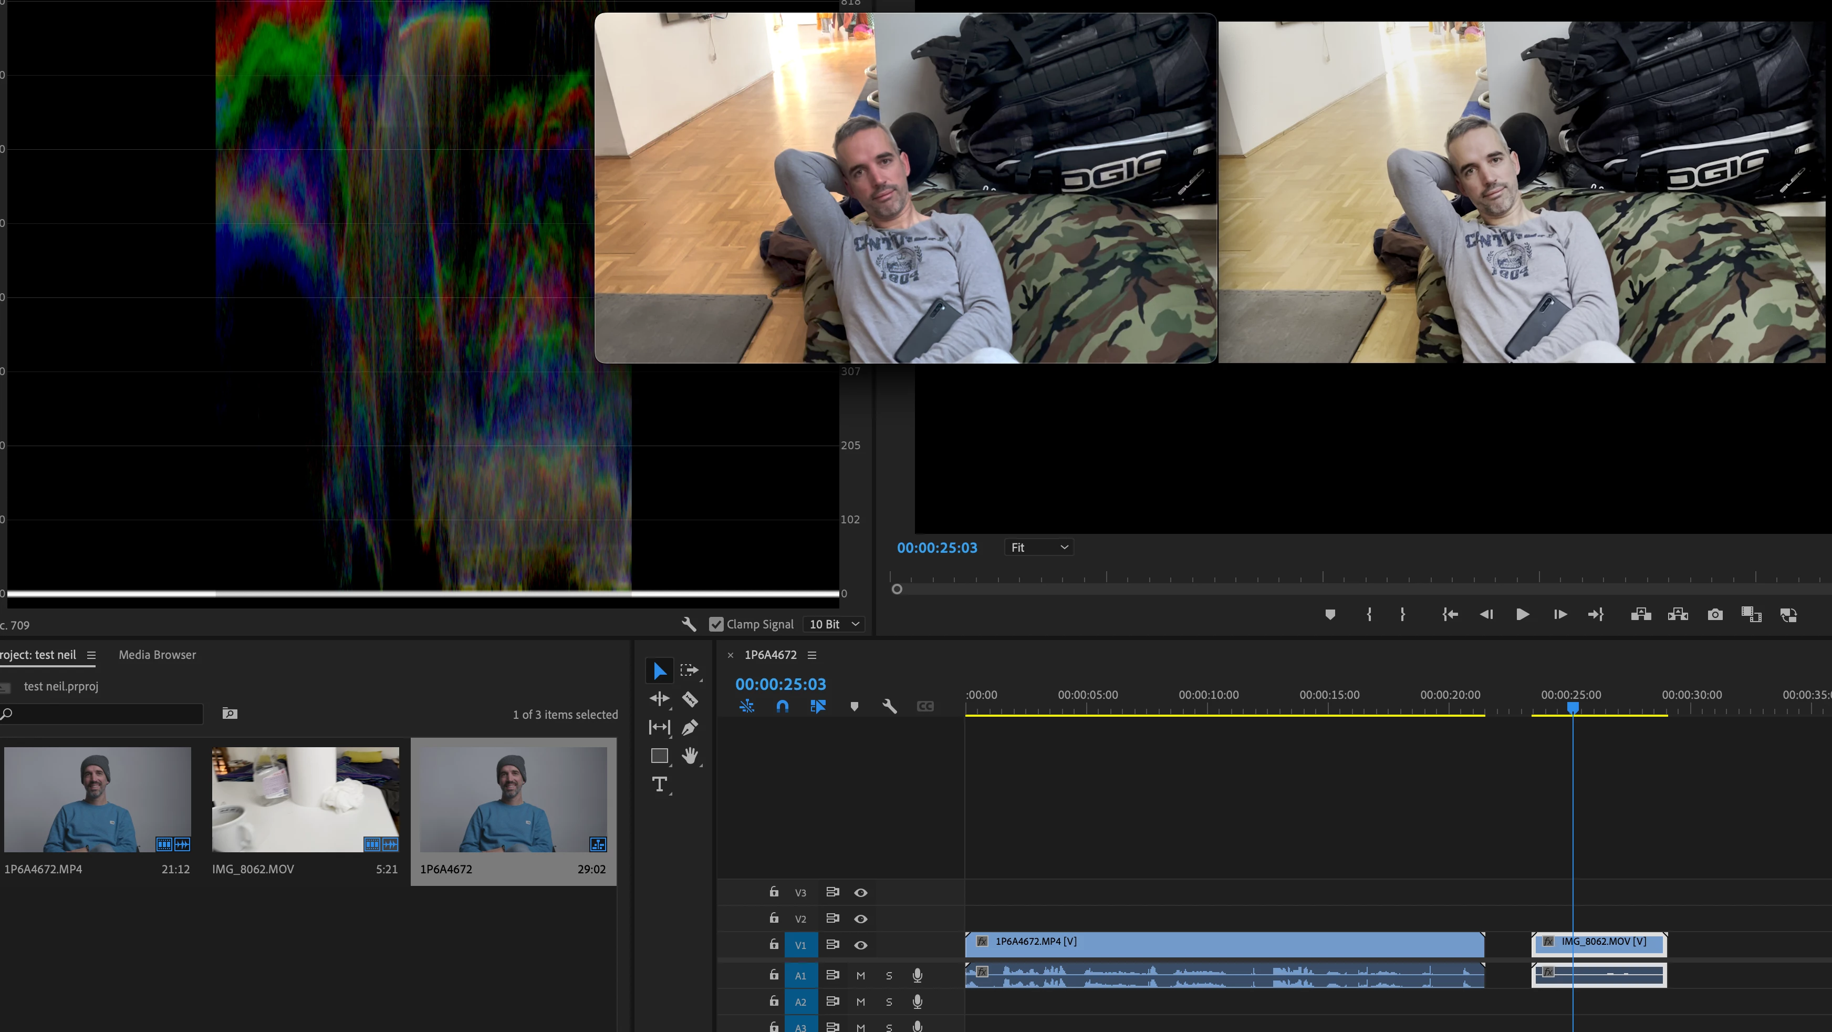Open the 10 Bit dropdown

834,624
